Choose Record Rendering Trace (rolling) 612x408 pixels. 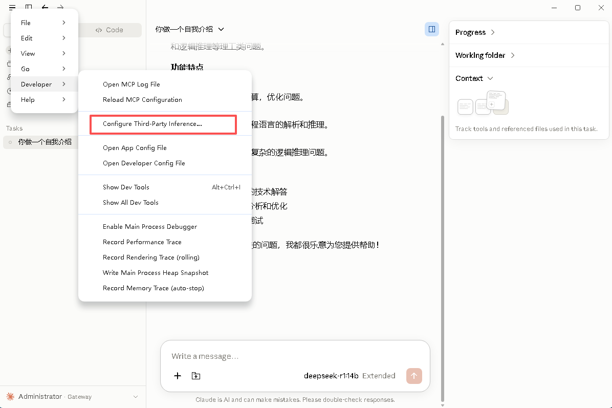tap(165, 257)
